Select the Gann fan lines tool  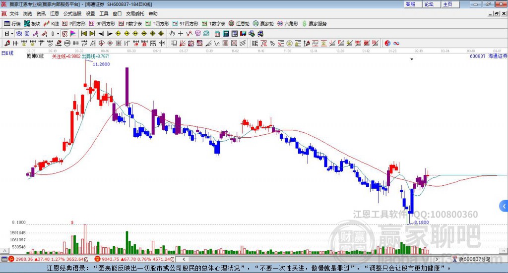tap(183, 43)
